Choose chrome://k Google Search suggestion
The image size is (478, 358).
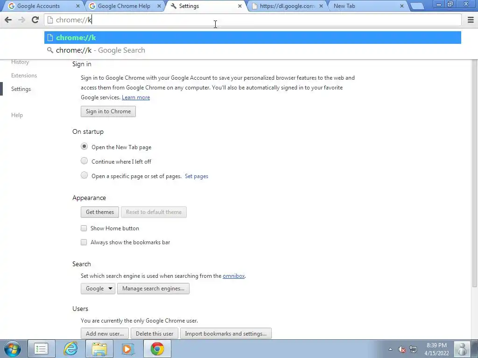pos(253,50)
